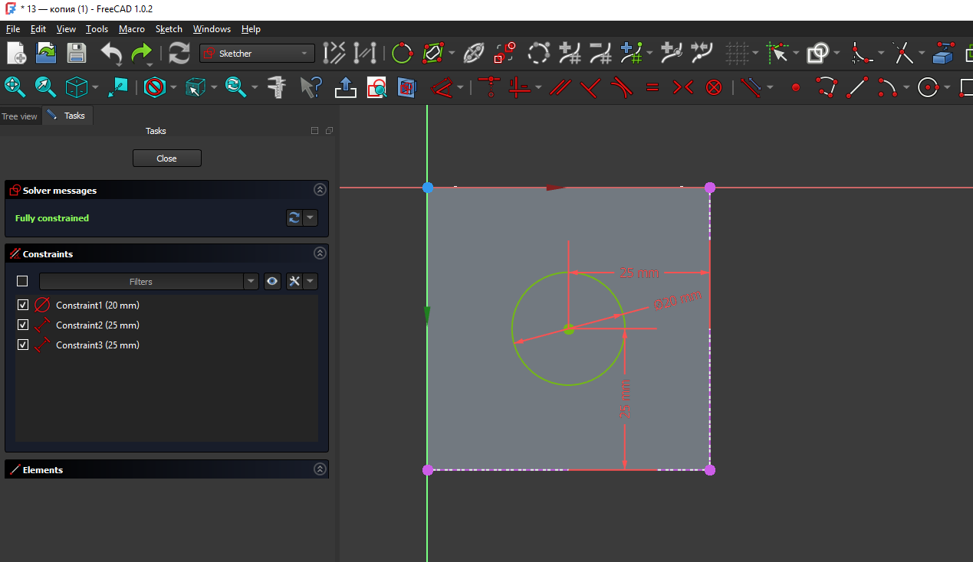Open the draw style dropdown arrow
The width and height of the screenshot is (973, 562).
173,87
